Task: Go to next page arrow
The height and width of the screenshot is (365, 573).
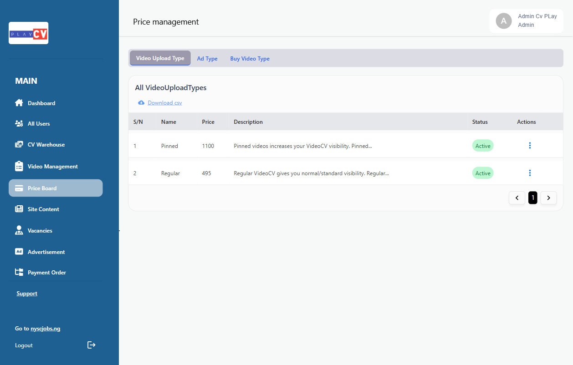Action: pos(548,198)
